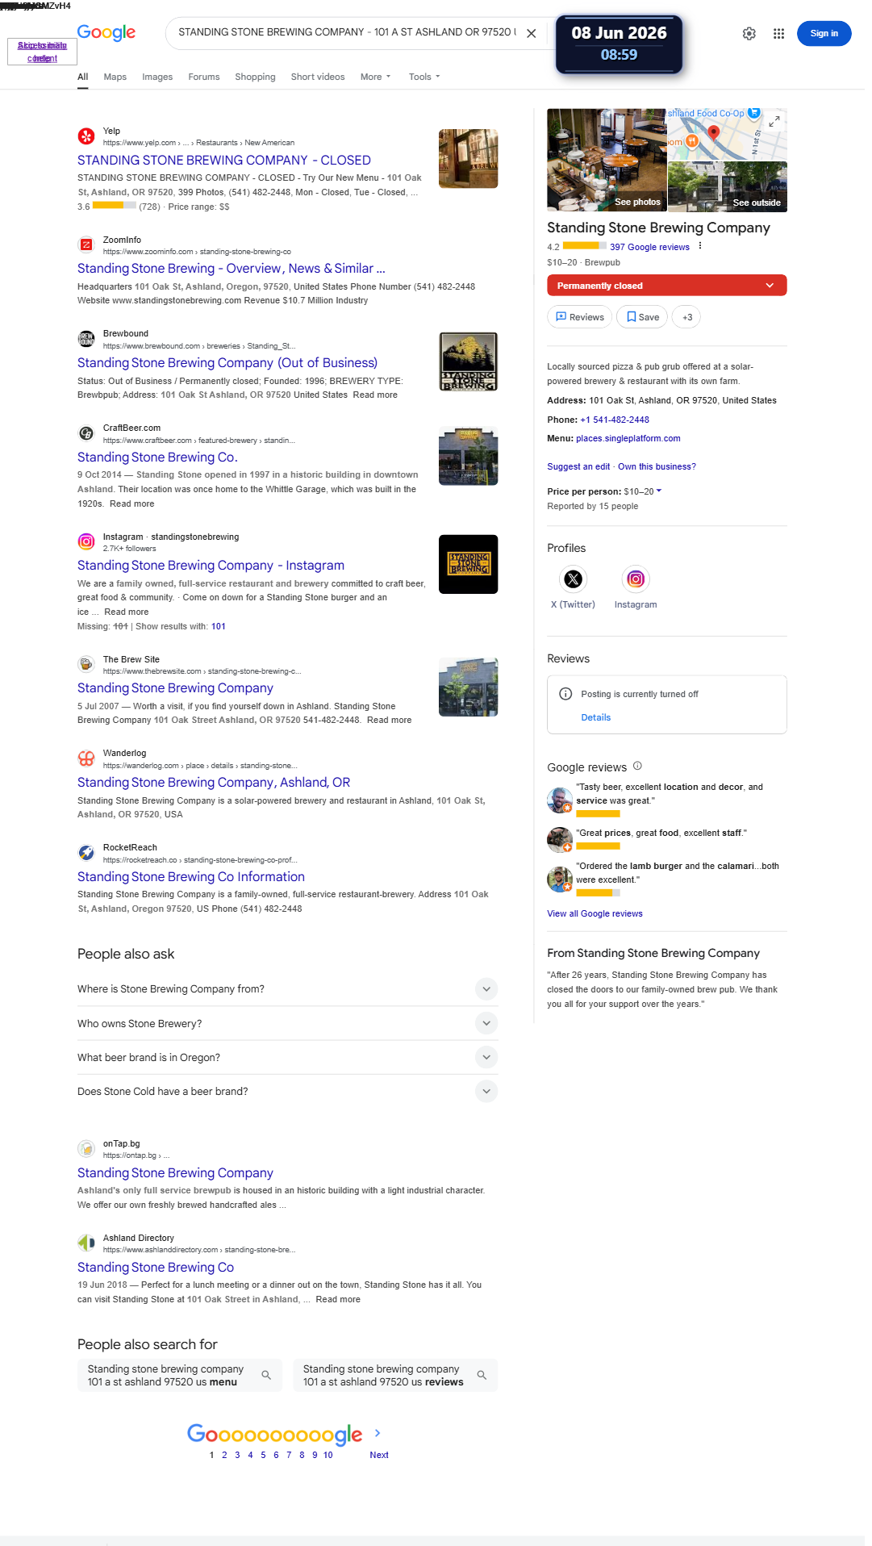The width and height of the screenshot is (872, 1546).
Task: Go to results page 2
Action: tap(224, 1455)
